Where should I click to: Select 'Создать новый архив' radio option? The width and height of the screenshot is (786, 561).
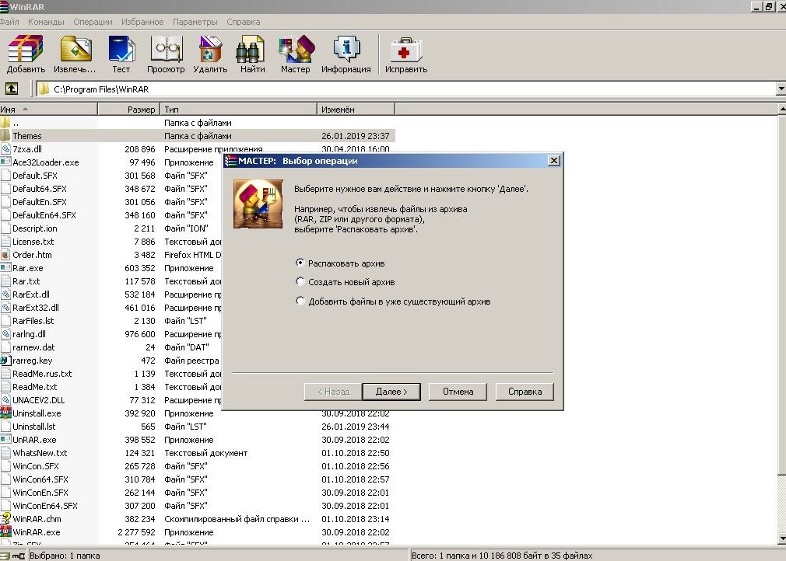pos(300,282)
